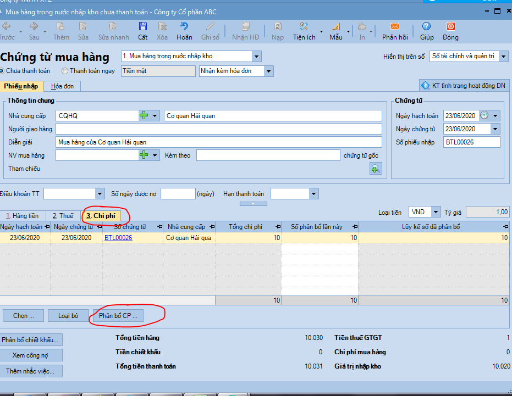Open the NV mua hàng dropdown arrow

(155, 155)
